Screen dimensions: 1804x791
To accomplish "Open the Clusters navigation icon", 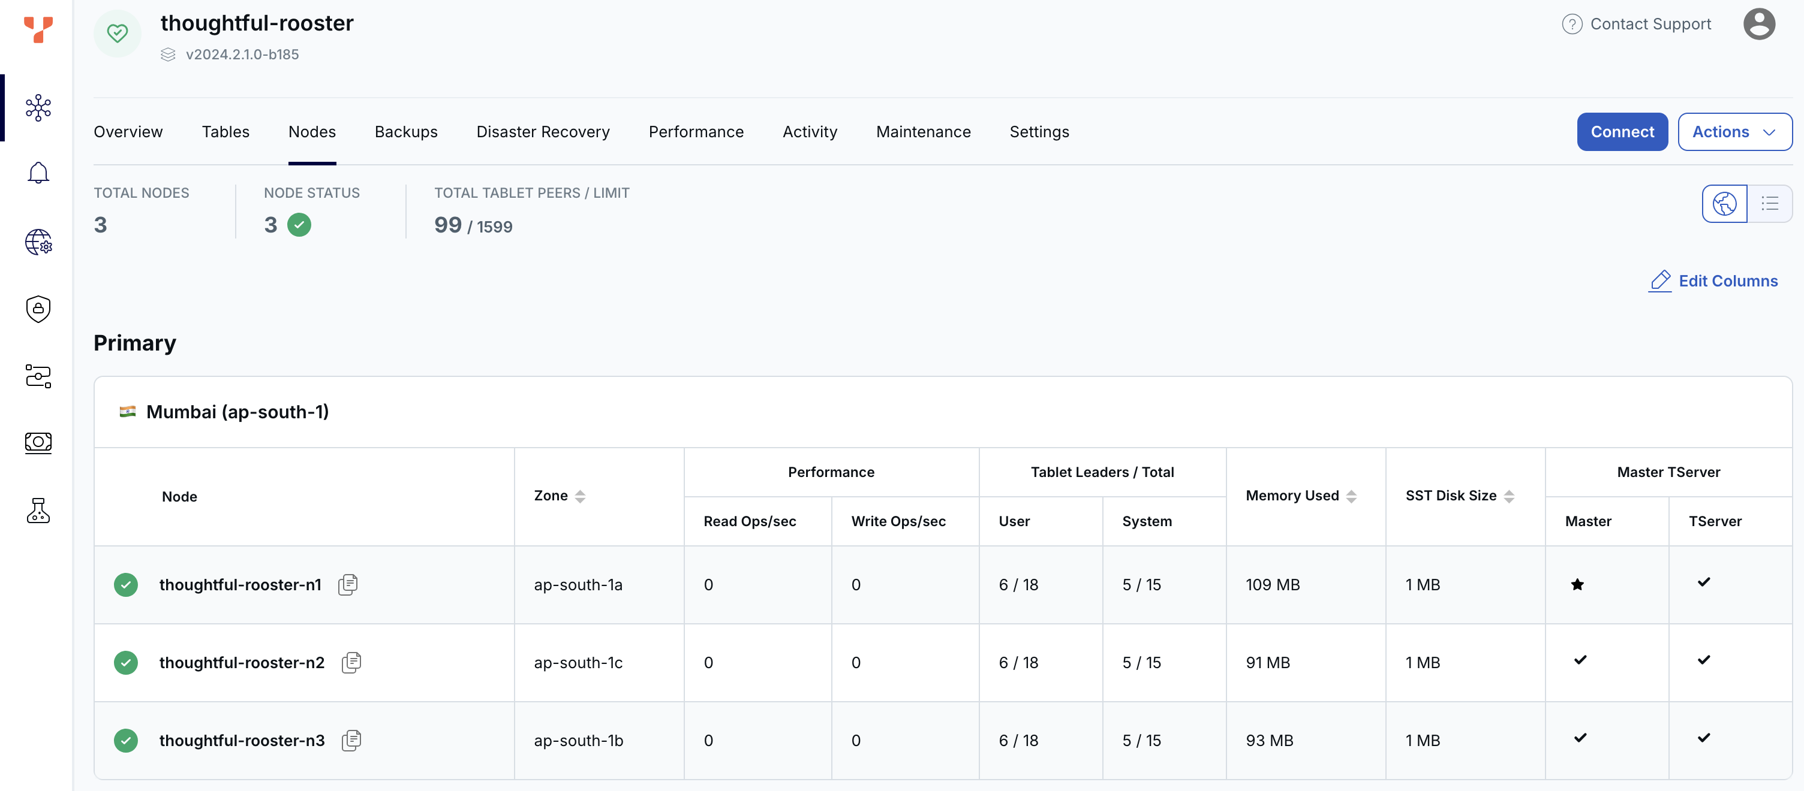I will pyautogui.click(x=38, y=108).
